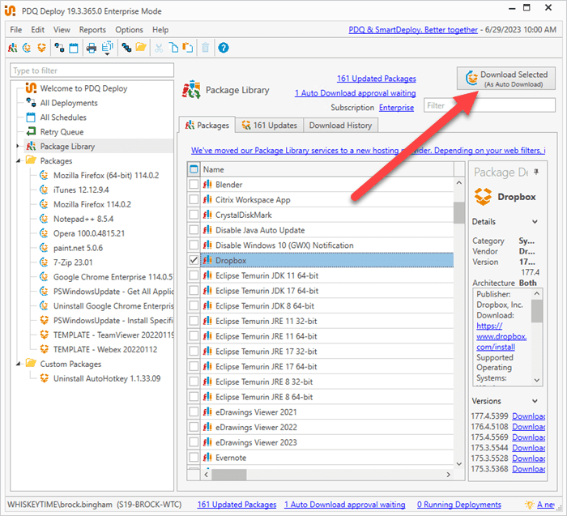This screenshot has height=516, width=567.
Task: Collapse the Packages folder in tree
Action: 18,160
